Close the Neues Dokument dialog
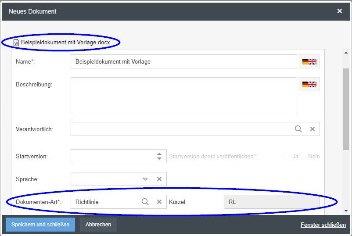The width and height of the screenshot is (352, 236). pyautogui.click(x=340, y=11)
